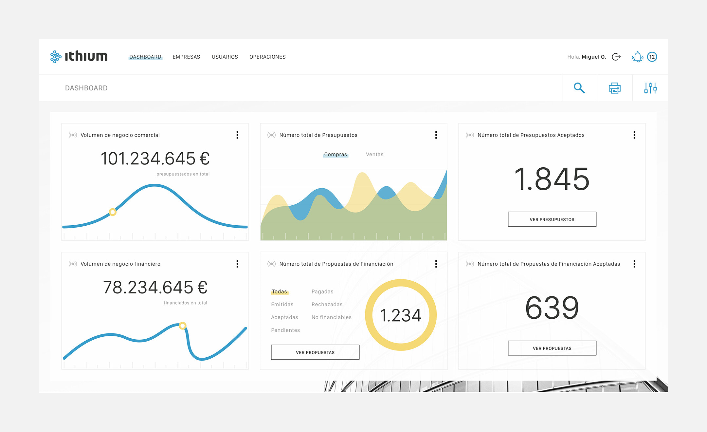Open options menu of Presupuestos Aceptados card
The image size is (707, 432).
(634, 135)
